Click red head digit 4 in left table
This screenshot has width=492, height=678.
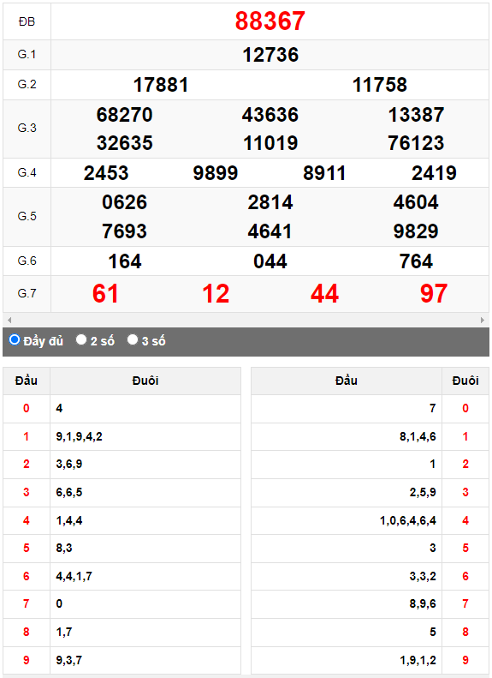click(x=27, y=520)
